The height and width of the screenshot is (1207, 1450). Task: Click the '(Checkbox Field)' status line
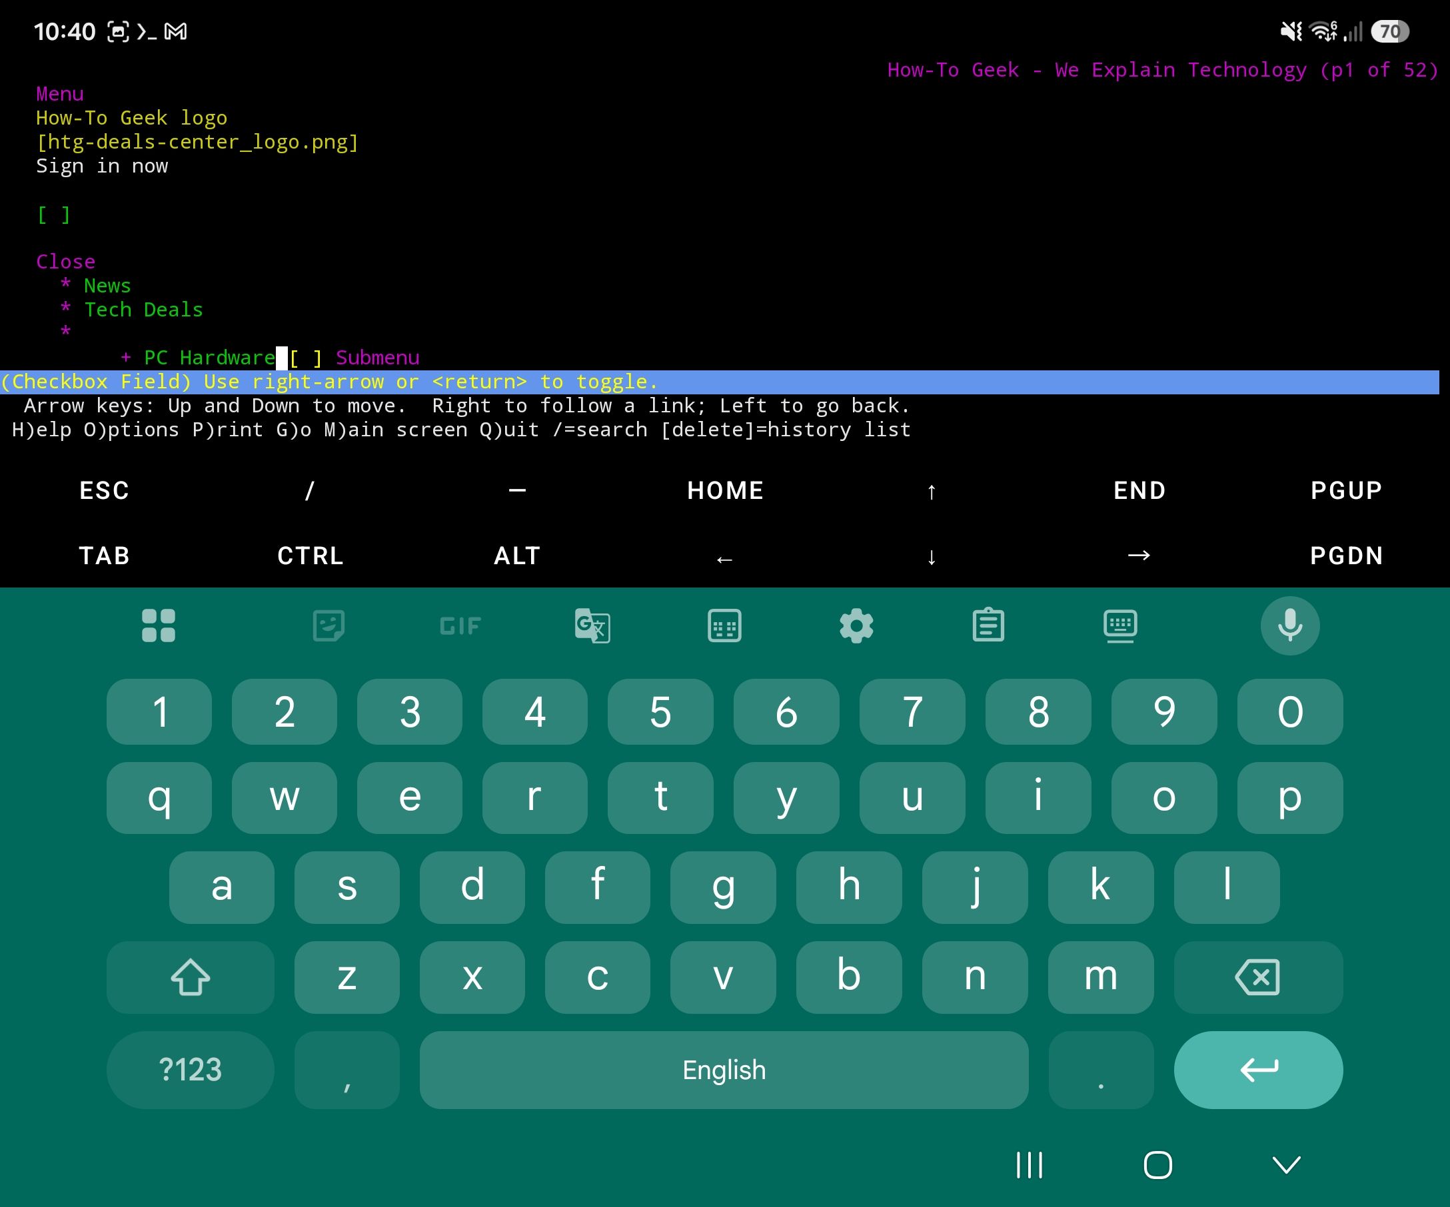point(720,382)
